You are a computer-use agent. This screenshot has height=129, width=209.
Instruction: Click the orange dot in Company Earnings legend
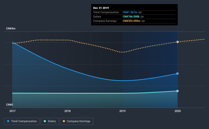click(x=64, y=121)
